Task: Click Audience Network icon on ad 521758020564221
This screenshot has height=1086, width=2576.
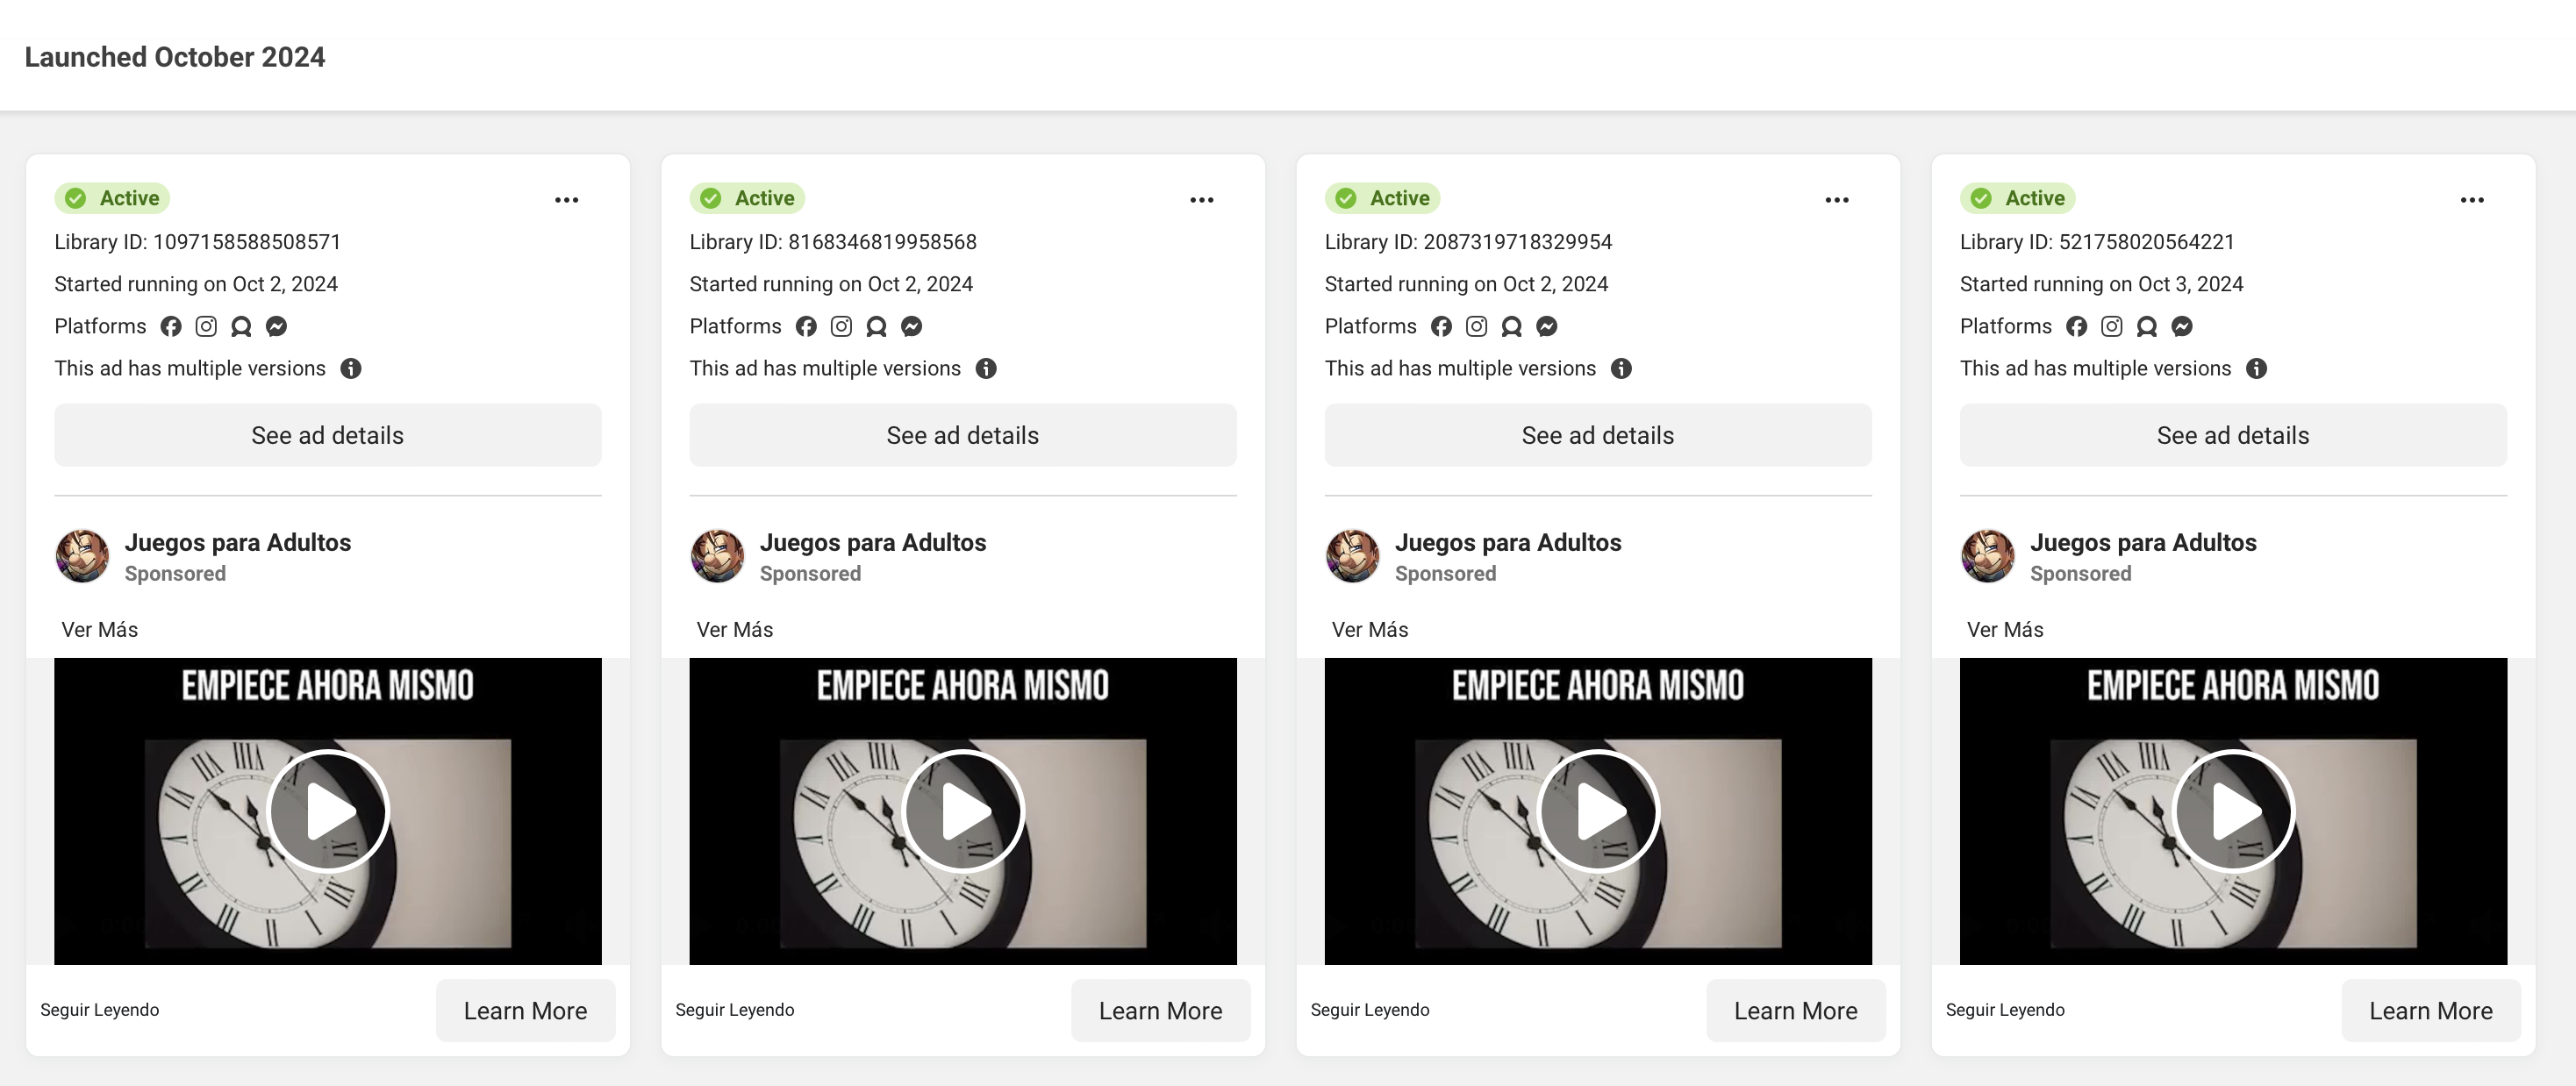Action: tap(2146, 326)
